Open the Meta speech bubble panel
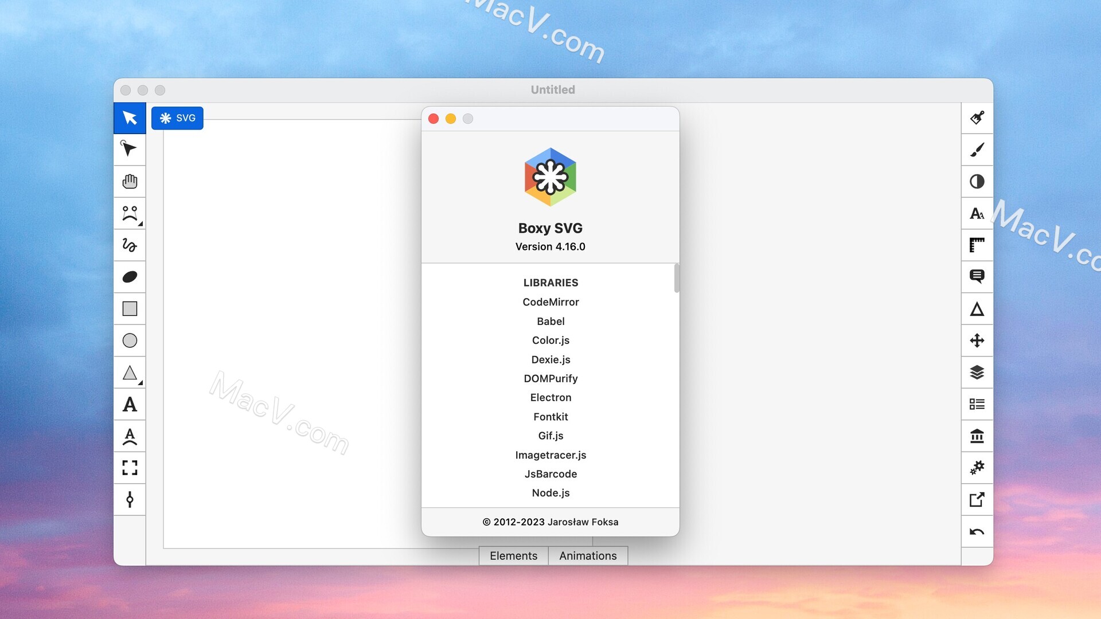The height and width of the screenshot is (619, 1101). (x=977, y=277)
